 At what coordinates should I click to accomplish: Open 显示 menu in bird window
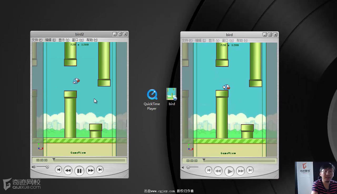214,40
